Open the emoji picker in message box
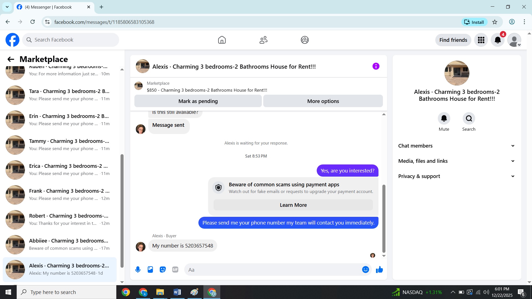 [x=365, y=270]
